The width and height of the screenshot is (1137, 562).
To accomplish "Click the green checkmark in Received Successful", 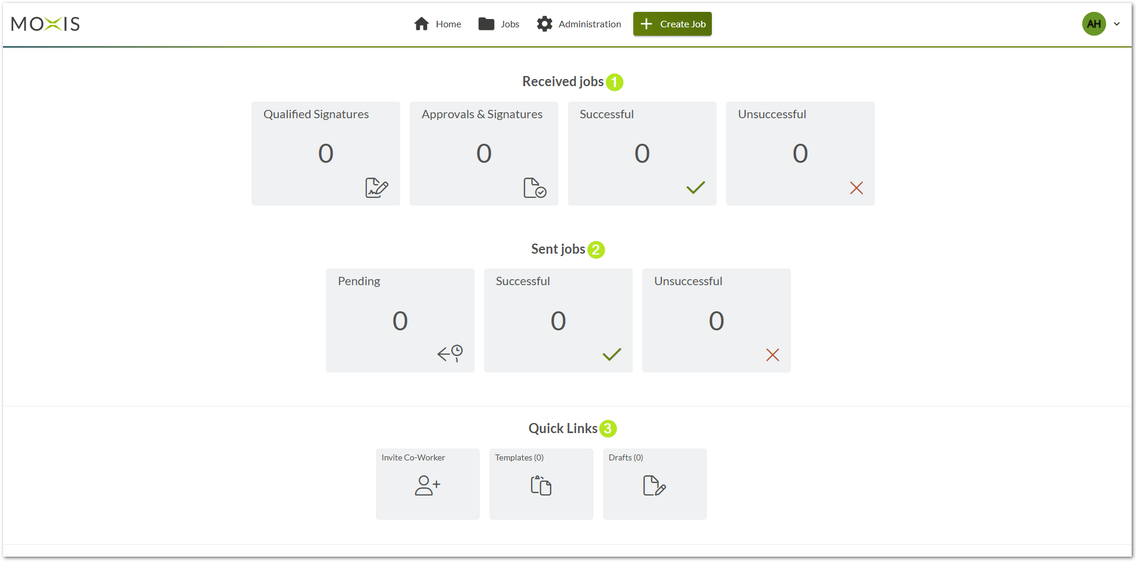I will click(x=695, y=188).
